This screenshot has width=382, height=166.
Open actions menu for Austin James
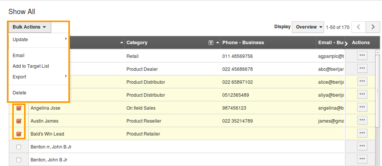362,120
